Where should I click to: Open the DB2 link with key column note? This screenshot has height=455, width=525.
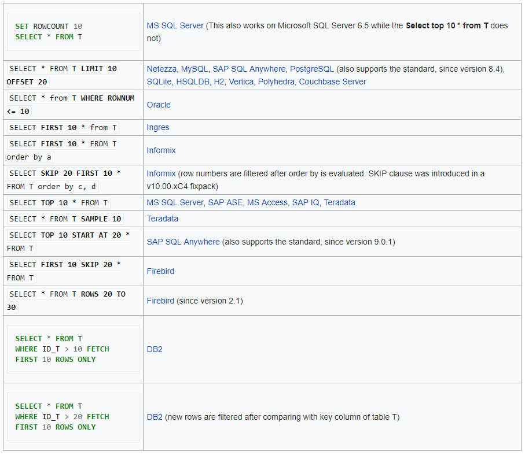(x=155, y=417)
